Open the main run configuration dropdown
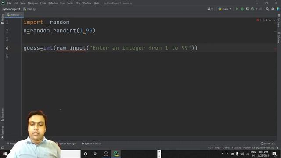The width and height of the screenshot is (281, 158). tap(225, 9)
